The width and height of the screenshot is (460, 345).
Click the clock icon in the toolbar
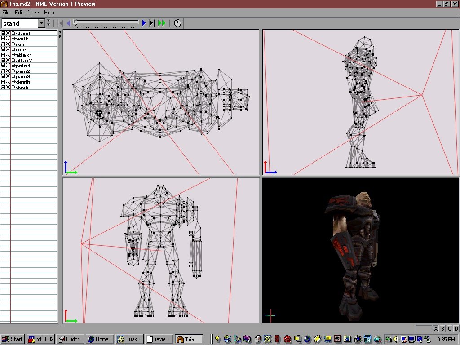point(177,23)
